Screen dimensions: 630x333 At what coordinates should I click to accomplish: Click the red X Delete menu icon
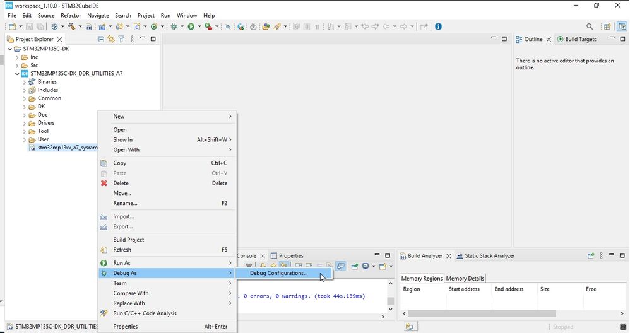point(104,183)
